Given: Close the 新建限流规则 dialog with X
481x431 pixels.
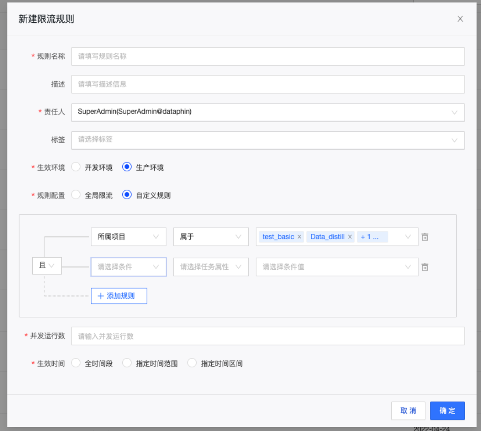Looking at the screenshot, I should [x=460, y=19].
